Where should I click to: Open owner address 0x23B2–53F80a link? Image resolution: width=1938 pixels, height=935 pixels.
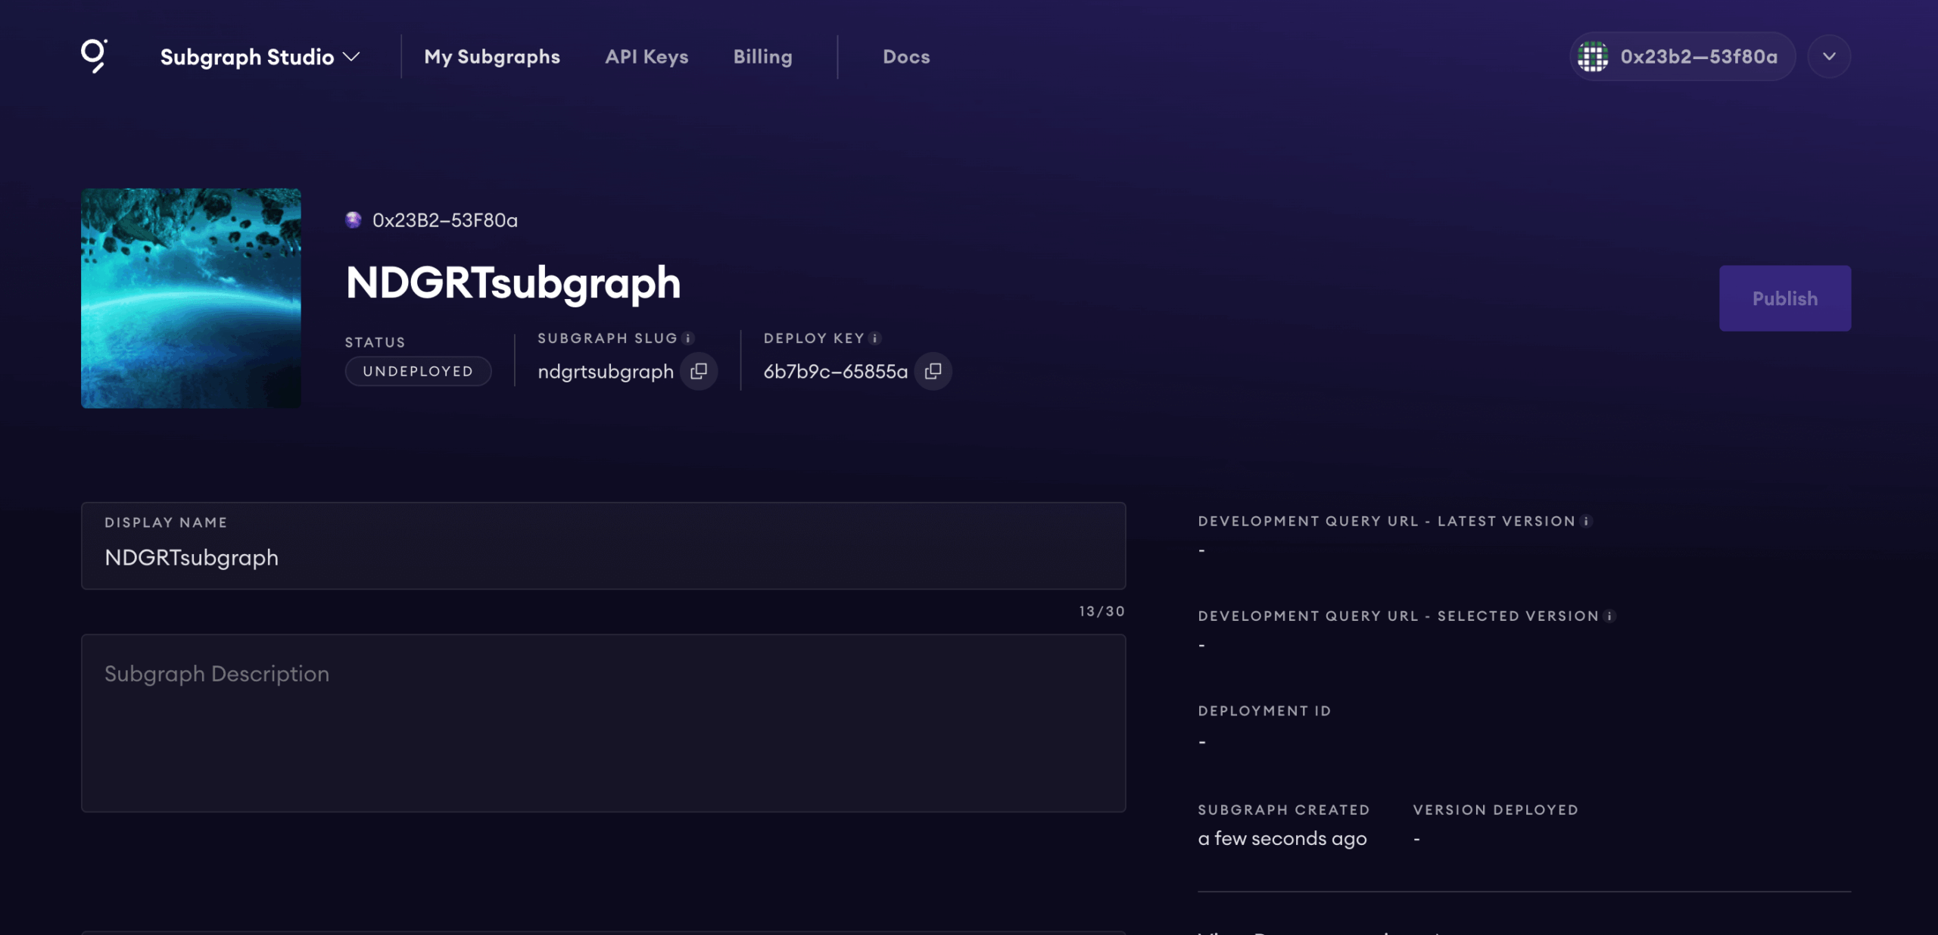(445, 220)
